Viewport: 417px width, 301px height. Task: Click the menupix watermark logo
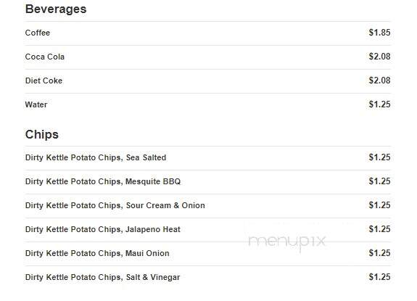pos(287,242)
